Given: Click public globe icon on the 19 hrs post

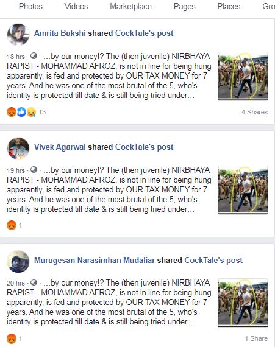Looking at the screenshot, I should (x=34, y=170).
